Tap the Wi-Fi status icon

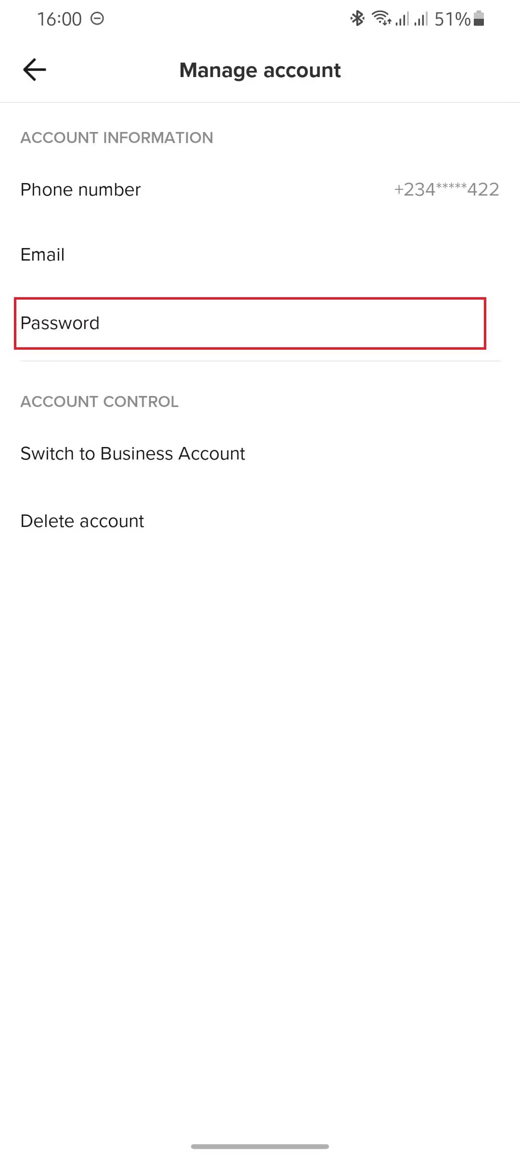382,19
